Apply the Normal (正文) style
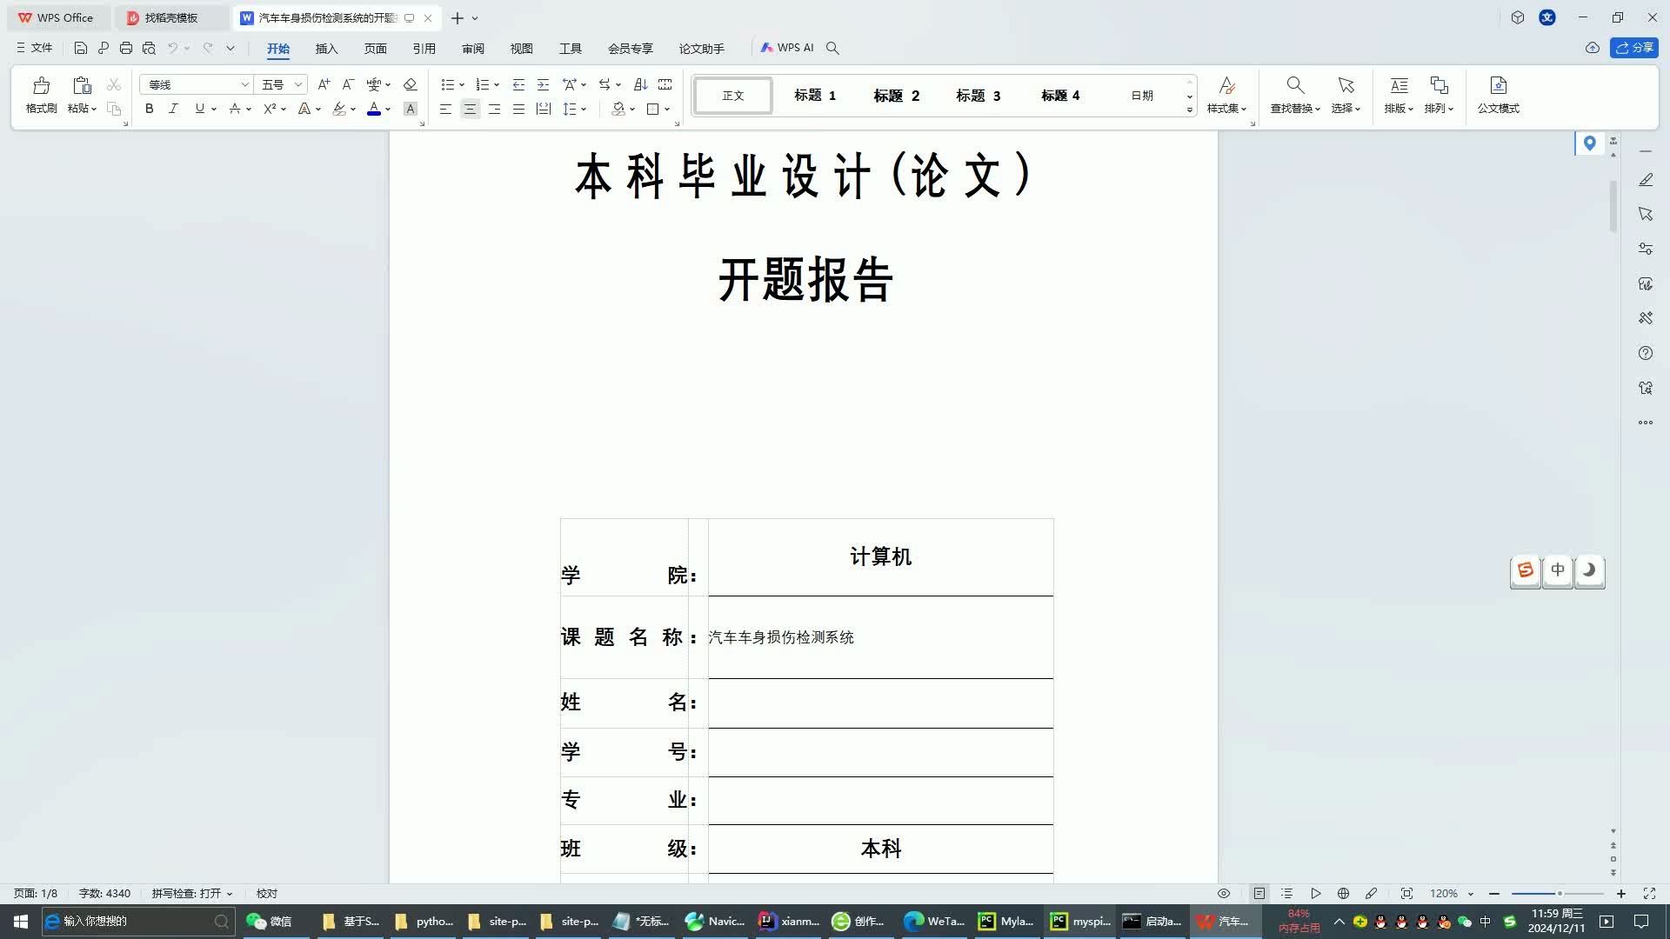The height and width of the screenshot is (939, 1670). pyautogui.click(x=733, y=96)
